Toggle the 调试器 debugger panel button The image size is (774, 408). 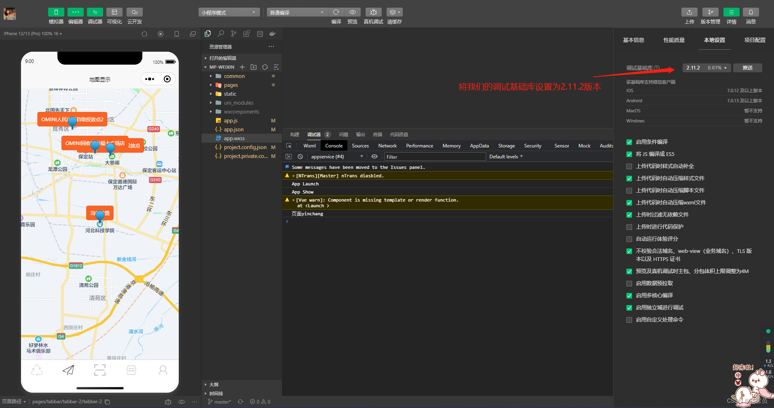(x=95, y=12)
